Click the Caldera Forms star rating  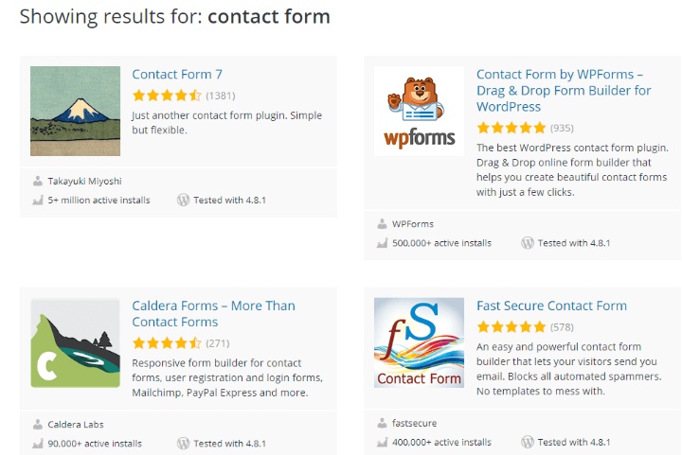click(167, 343)
